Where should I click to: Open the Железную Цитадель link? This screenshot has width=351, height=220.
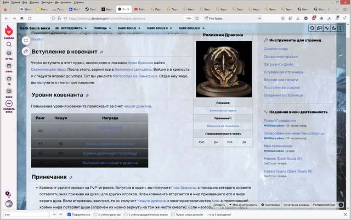pyautogui.click(x=133, y=70)
